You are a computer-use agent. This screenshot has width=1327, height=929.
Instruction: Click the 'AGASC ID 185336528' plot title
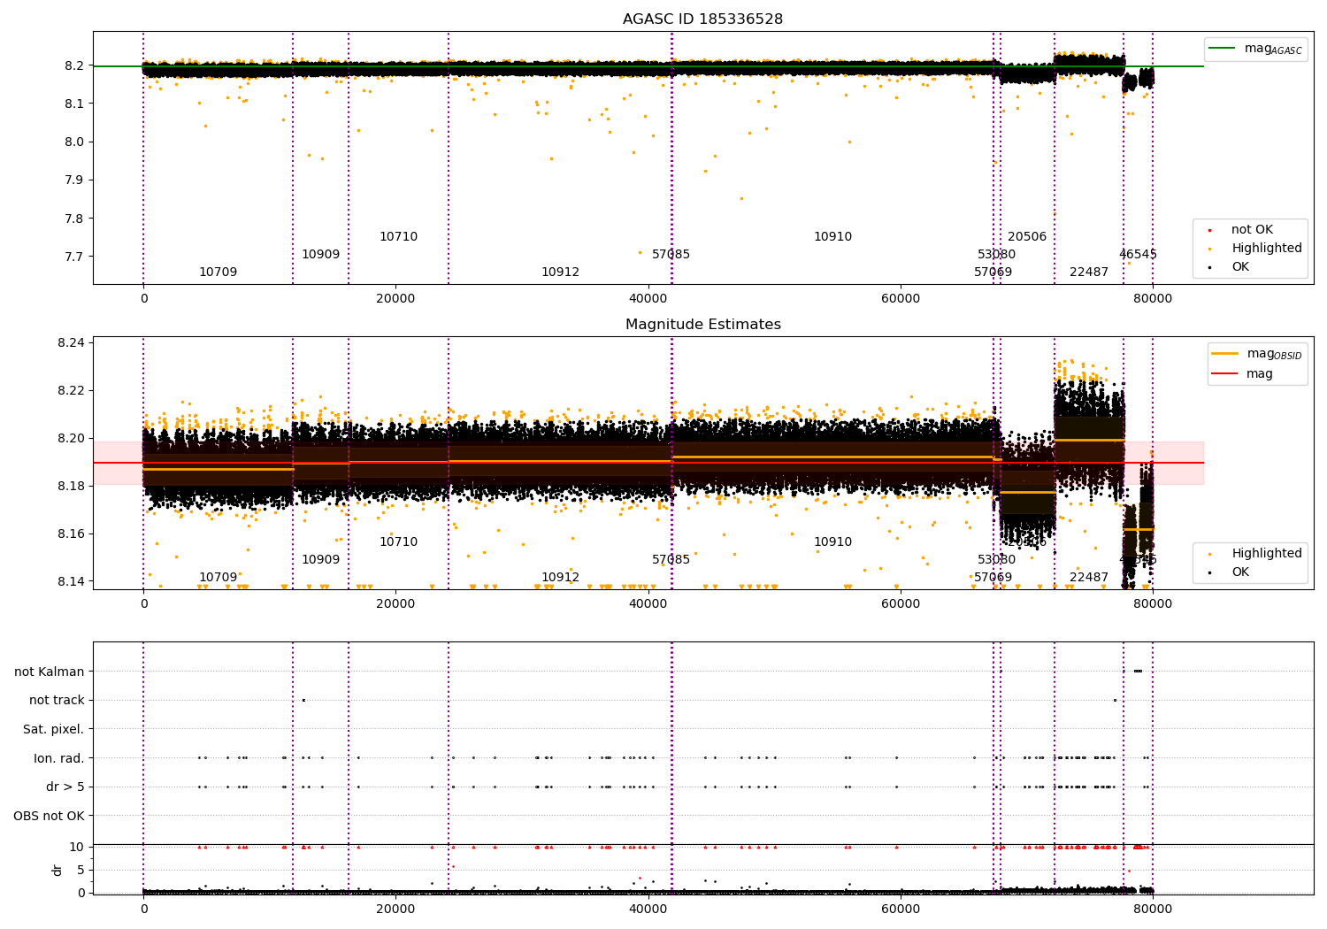tap(702, 19)
